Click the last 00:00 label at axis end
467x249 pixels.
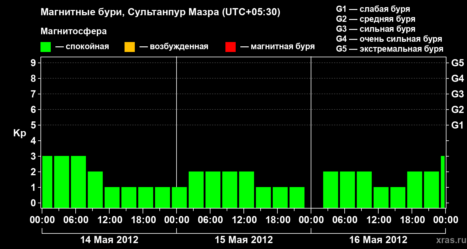pyautogui.click(x=446, y=220)
